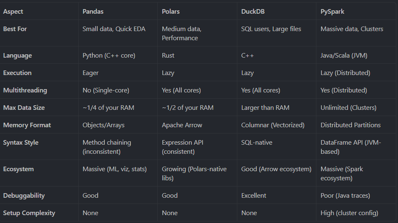
Task: Select the Language row label
Action: click(17, 56)
